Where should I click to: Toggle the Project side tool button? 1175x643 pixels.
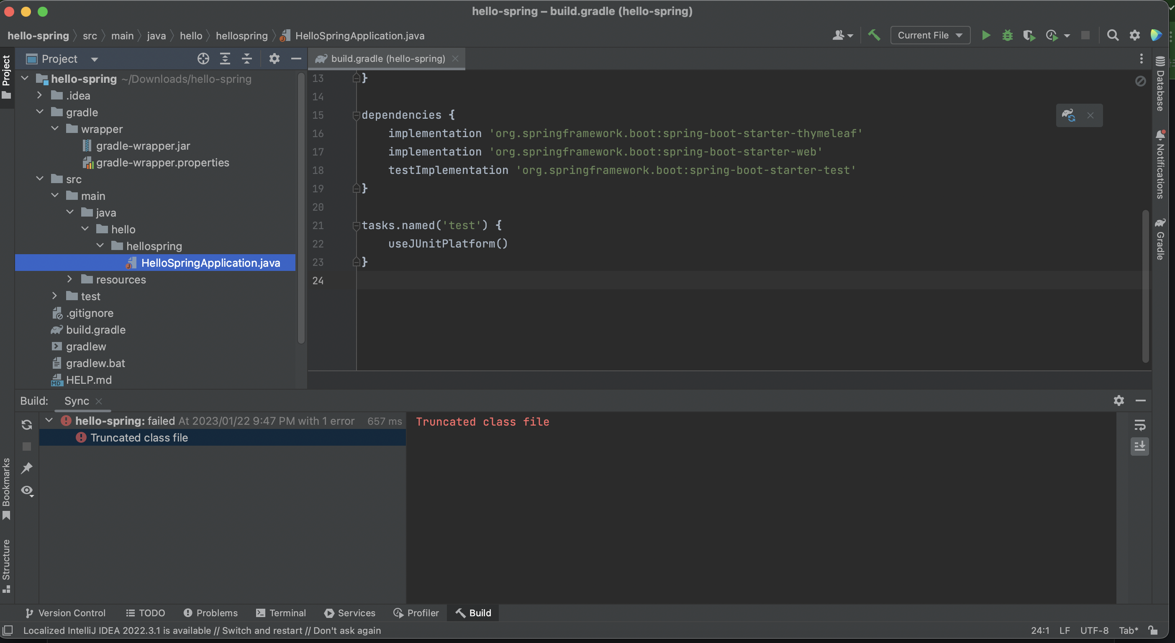pos(6,77)
